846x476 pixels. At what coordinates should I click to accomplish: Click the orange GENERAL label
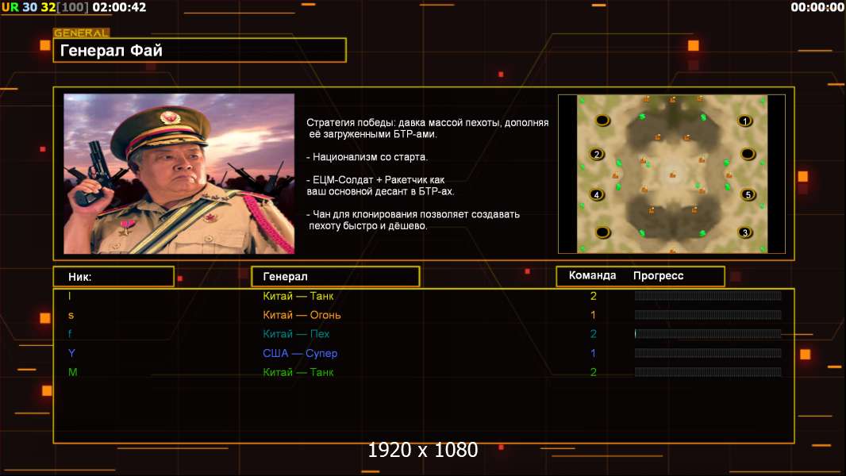click(x=81, y=33)
